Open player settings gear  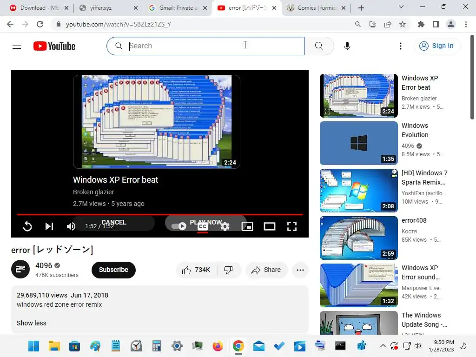click(x=225, y=226)
